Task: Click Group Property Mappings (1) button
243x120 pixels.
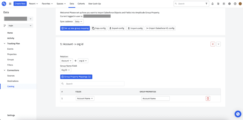Action: pos(76,77)
